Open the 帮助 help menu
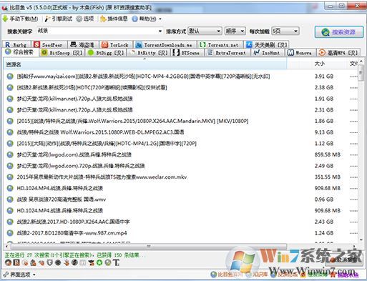367x281 pixels. 145,19
